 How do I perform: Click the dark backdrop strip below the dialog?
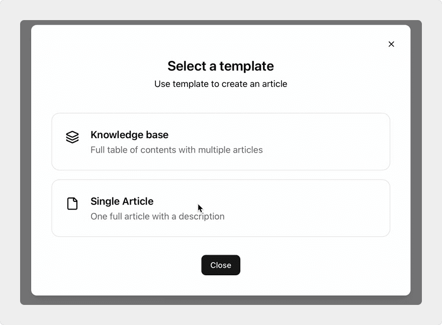220,300
